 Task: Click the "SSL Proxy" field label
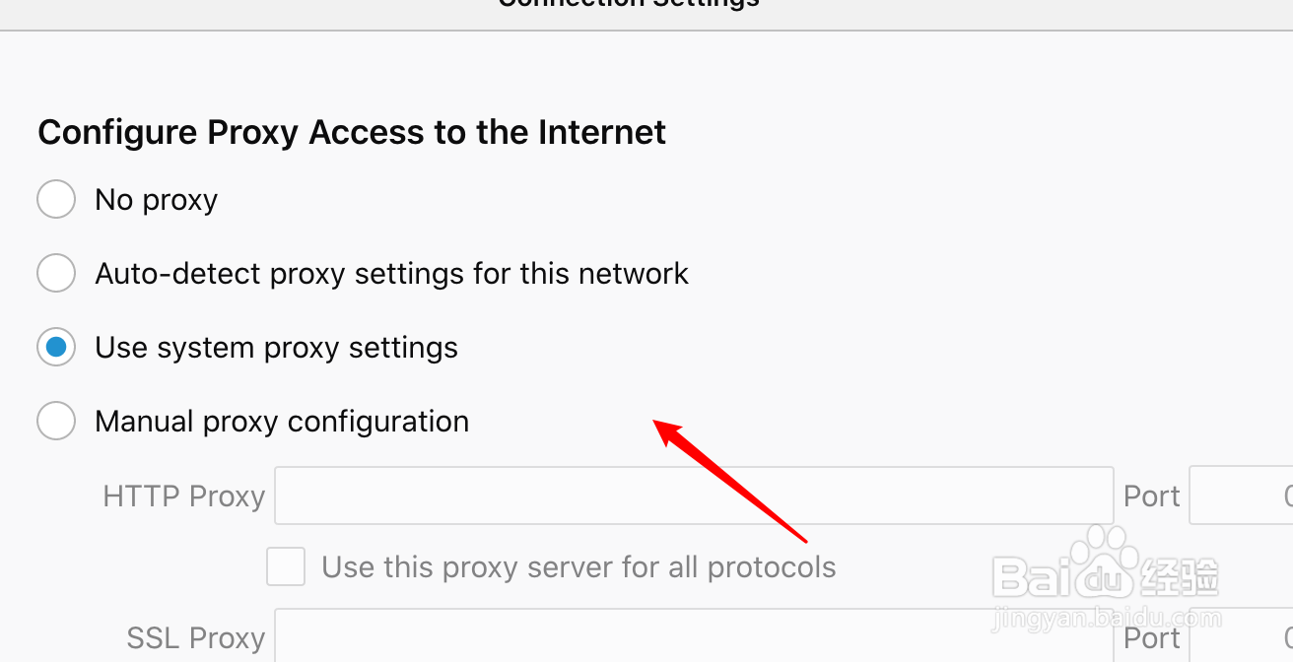(195, 638)
